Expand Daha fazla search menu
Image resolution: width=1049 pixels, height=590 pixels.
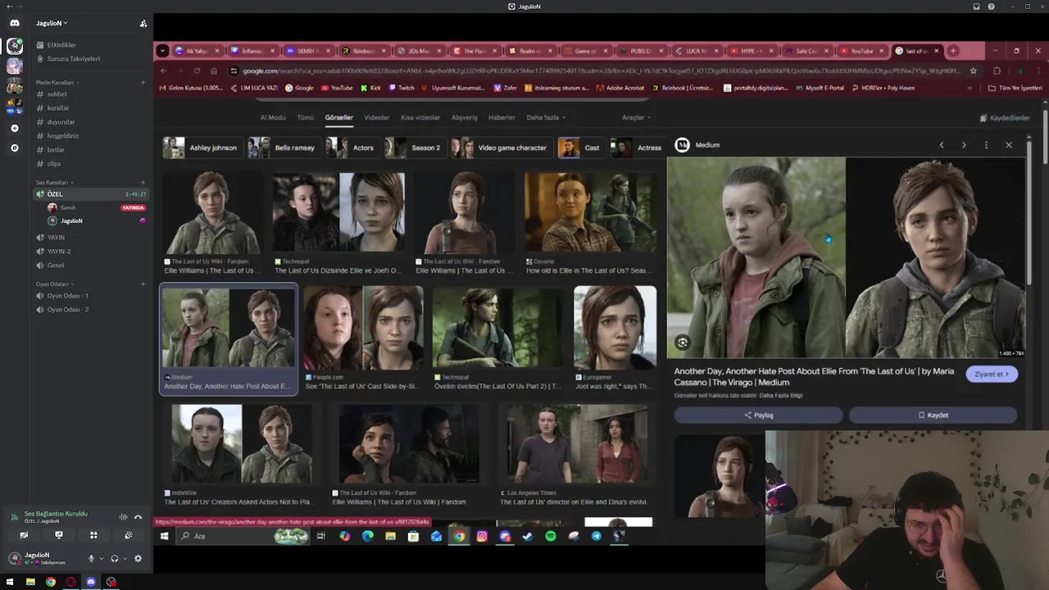[546, 117]
